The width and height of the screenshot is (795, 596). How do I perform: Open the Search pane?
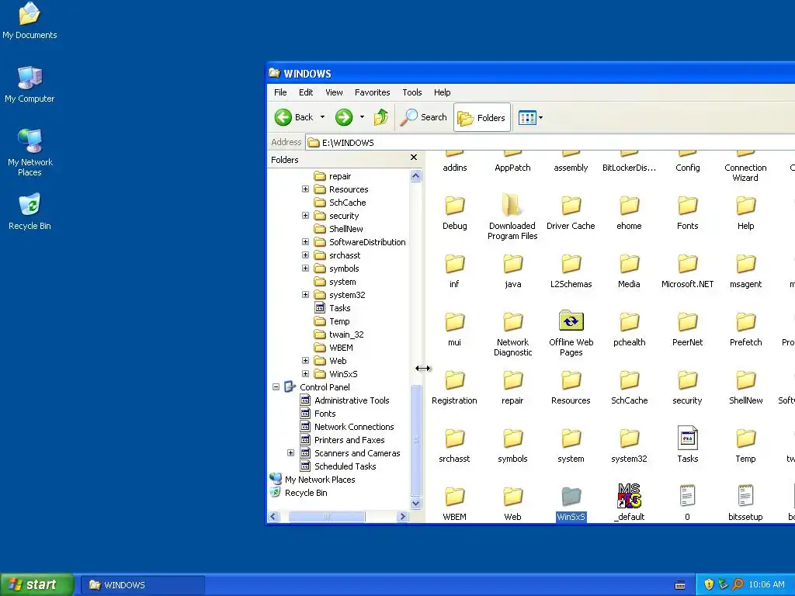coord(424,118)
